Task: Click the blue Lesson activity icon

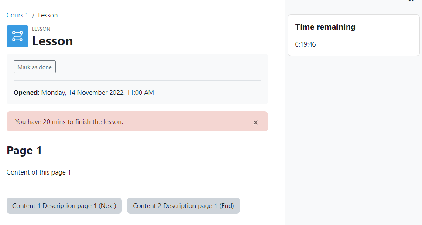Action: tap(17, 36)
